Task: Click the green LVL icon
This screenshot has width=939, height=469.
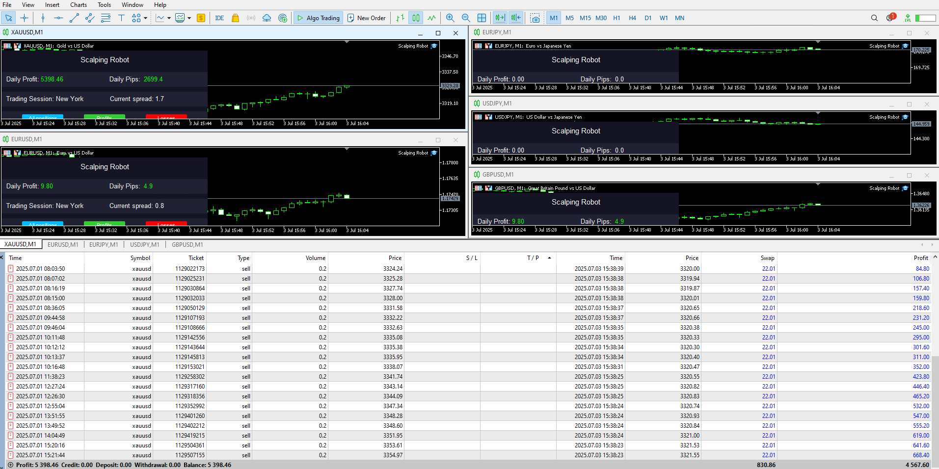Action: click(x=908, y=18)
